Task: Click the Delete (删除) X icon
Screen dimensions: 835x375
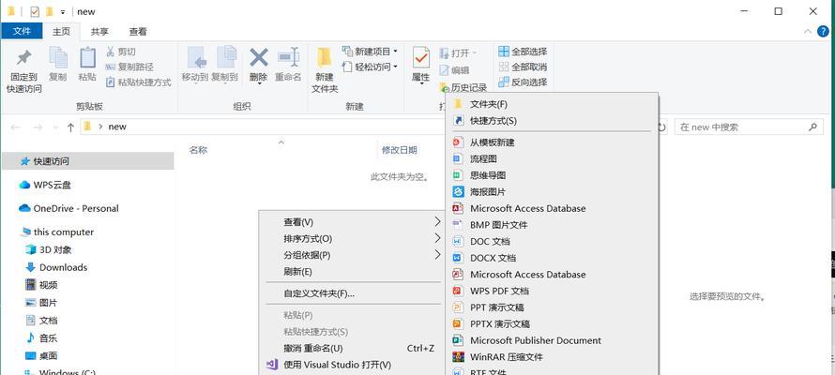Action: [x=259, y=57]
